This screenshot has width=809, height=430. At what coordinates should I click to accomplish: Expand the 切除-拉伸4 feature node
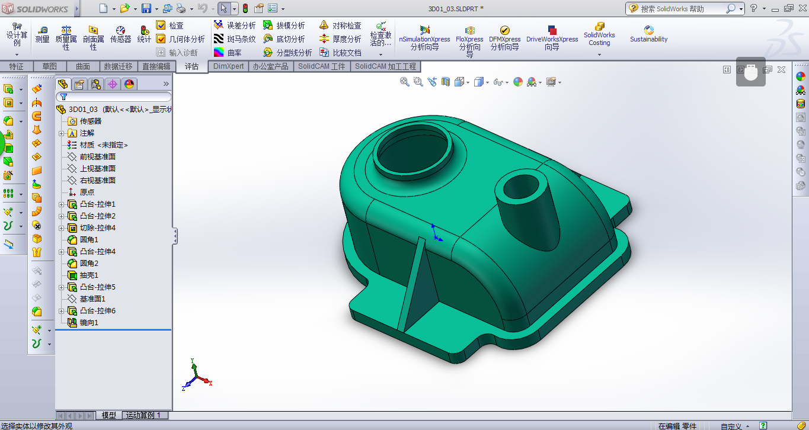pyautogui.click(x=61, y=228)
